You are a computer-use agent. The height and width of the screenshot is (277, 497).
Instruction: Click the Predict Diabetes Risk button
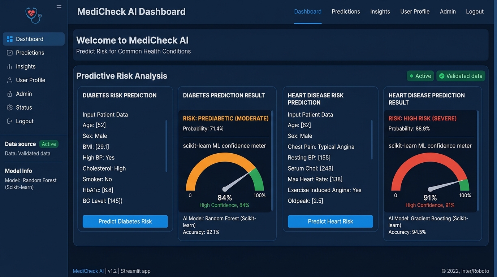click(x=125, y=221)
